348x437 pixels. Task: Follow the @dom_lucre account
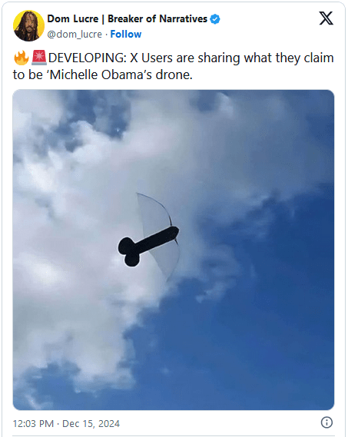126,34
